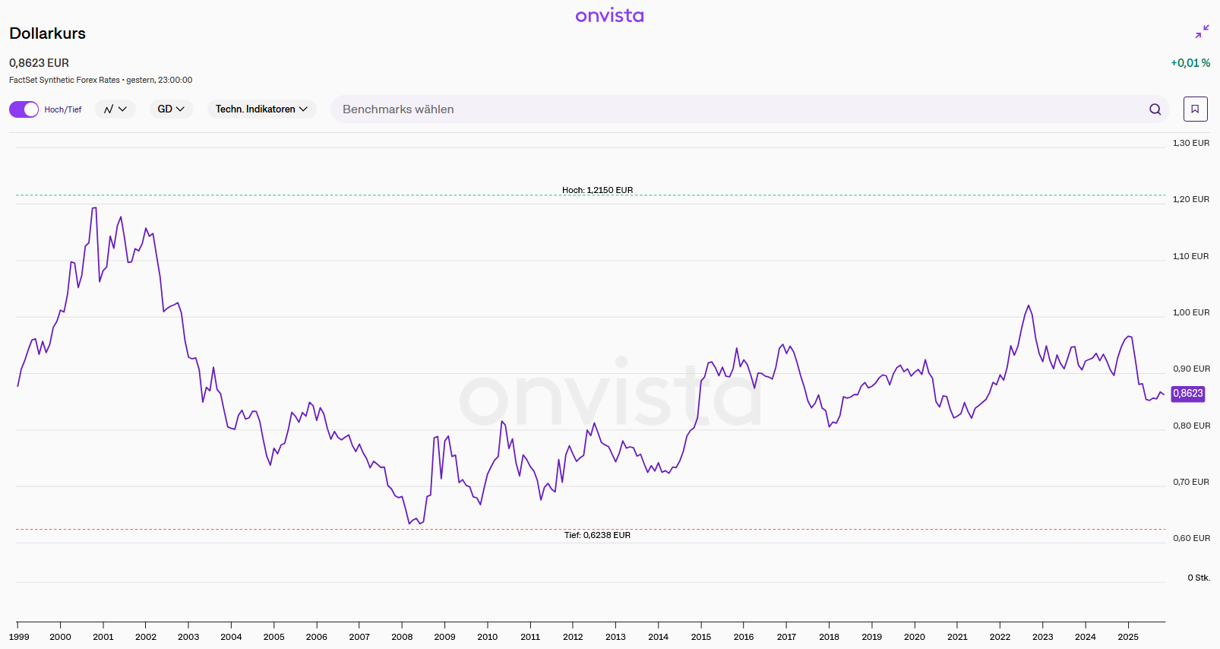Click the 2022 mark on time axis

(1000, 636)
